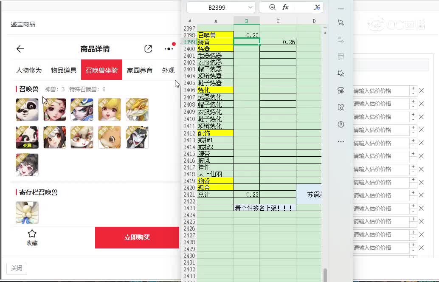
Task: Open the cell name box dropdown arrow
Action: [x=250, y=7]
